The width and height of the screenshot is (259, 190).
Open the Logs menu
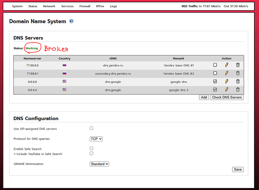113,6
